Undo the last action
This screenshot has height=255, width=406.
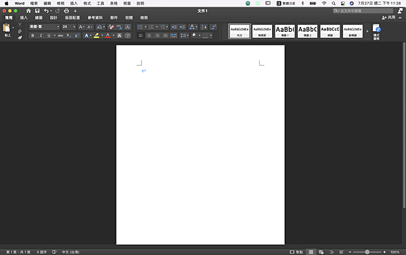point(46,11)
